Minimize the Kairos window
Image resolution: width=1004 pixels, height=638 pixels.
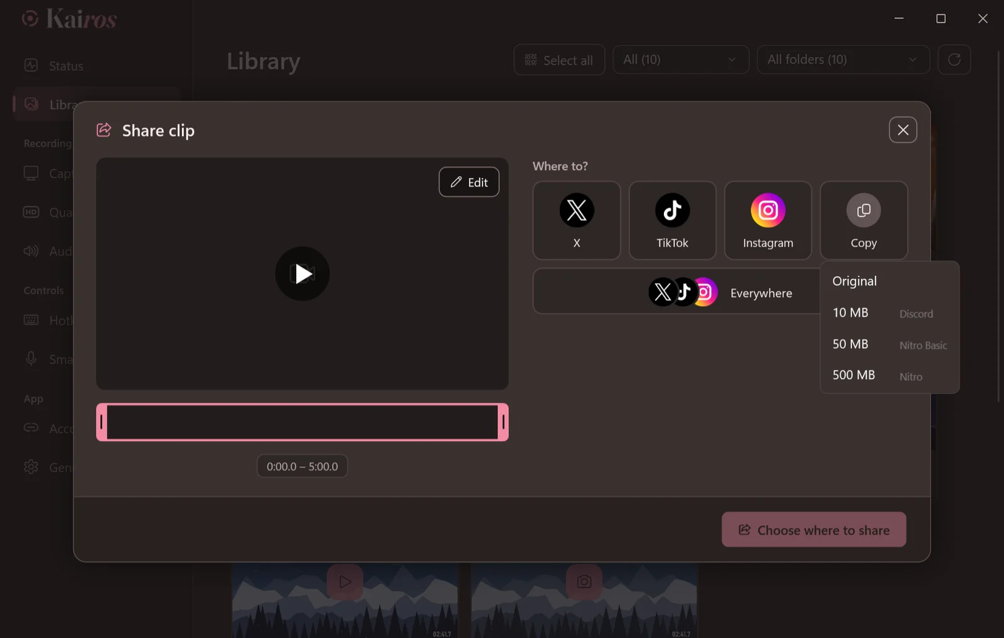[x=899, y=18]
